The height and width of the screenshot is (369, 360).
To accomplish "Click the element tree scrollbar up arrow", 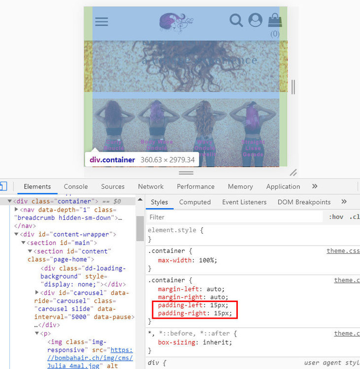I will coord(140,200).
